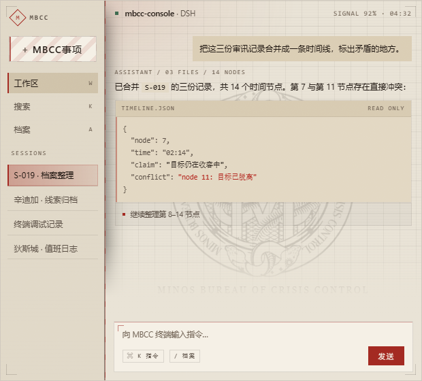Open the 档案 menu item
Image resolution: width=422 pixels, height=381 pixels.
click(53, 129)
